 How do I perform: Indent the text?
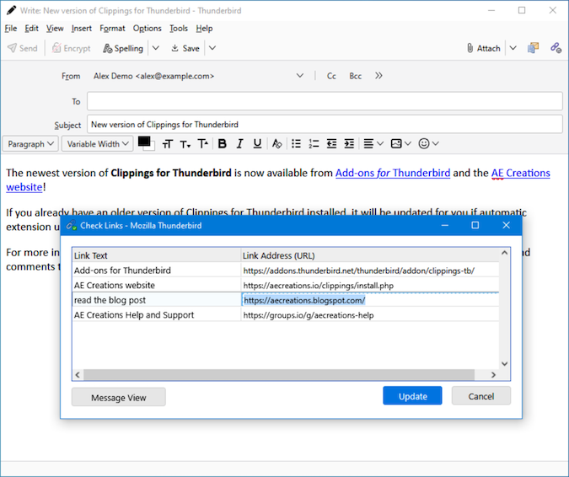[x=349, y=144]
